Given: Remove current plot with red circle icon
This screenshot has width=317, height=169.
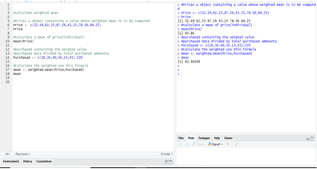Looking at the screenshot, I should click(x=228, y=144).
